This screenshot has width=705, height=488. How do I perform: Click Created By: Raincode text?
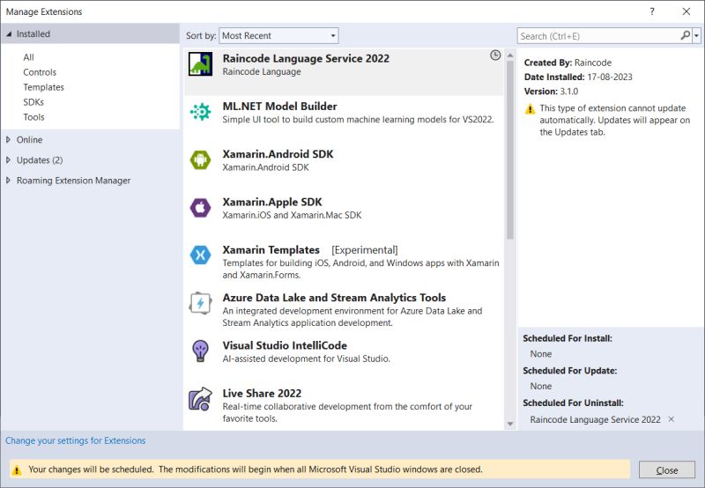click(x=568, y=63)
